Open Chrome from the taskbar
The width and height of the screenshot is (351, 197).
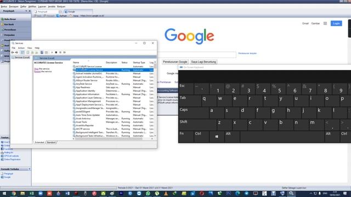pyautogui.click(x=14, y=193)
